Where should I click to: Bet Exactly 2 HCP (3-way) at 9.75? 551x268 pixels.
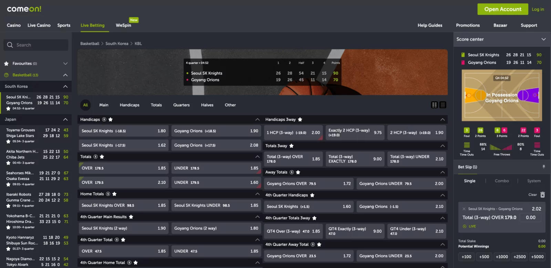pyautogui.click(x=355, y=133)
